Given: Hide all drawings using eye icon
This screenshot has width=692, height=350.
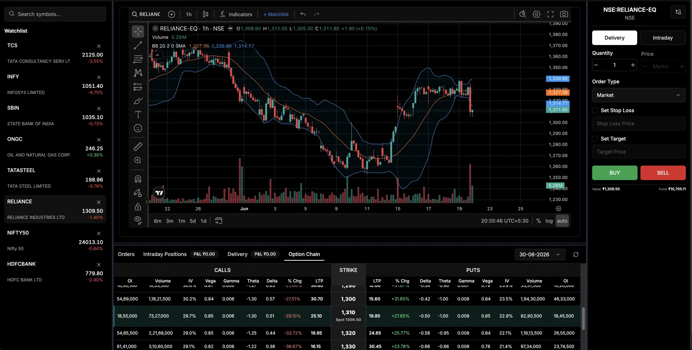Looking at the screenshot, I should [138, 220].
